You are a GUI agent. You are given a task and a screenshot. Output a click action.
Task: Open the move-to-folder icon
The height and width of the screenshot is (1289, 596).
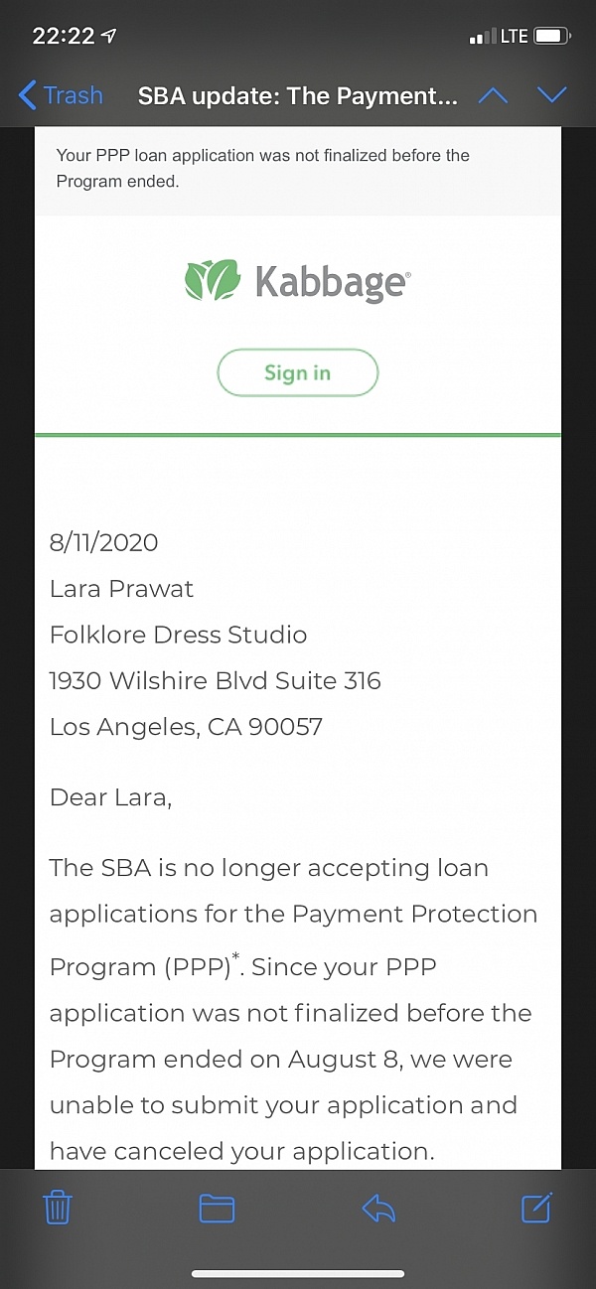point(217,1208)
